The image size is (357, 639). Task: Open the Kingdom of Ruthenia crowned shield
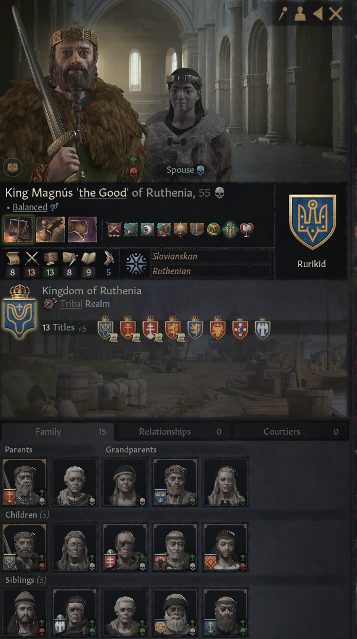pos(19,312)
